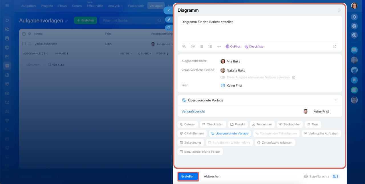The height and width of the screenshot is (184, 365).
Task: Mark template as high priority (flame icon)
Action: pos(339,10)
